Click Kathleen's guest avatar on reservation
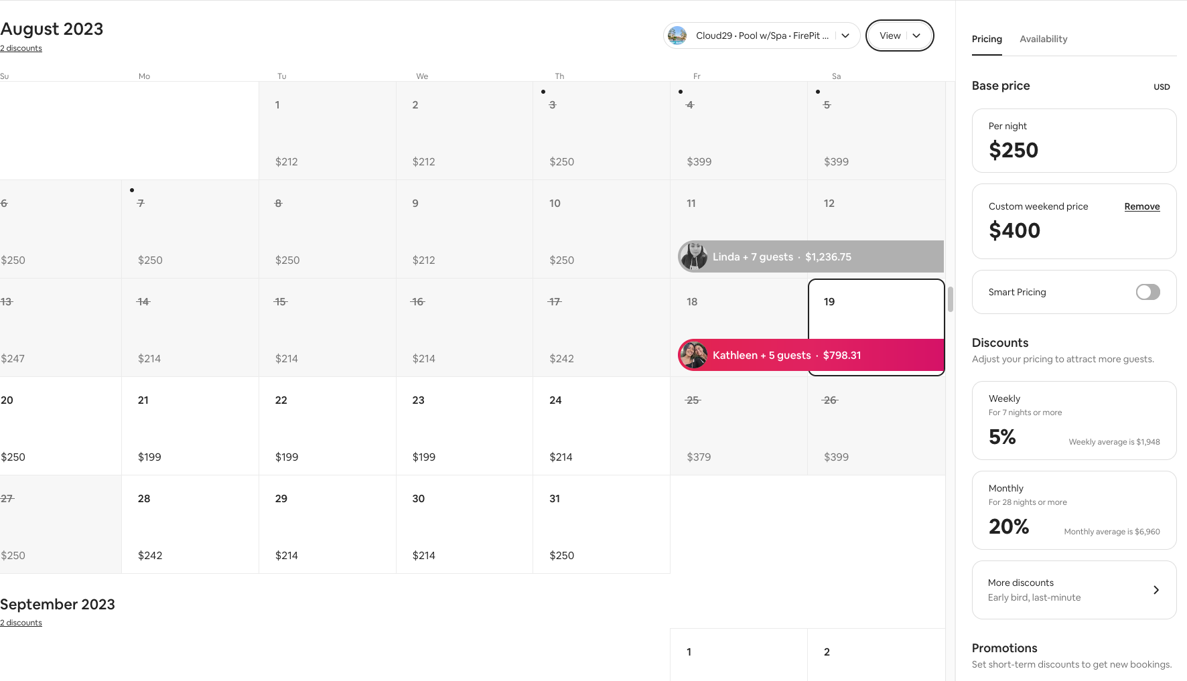1187x681 pixels. (x=694, y=355)
